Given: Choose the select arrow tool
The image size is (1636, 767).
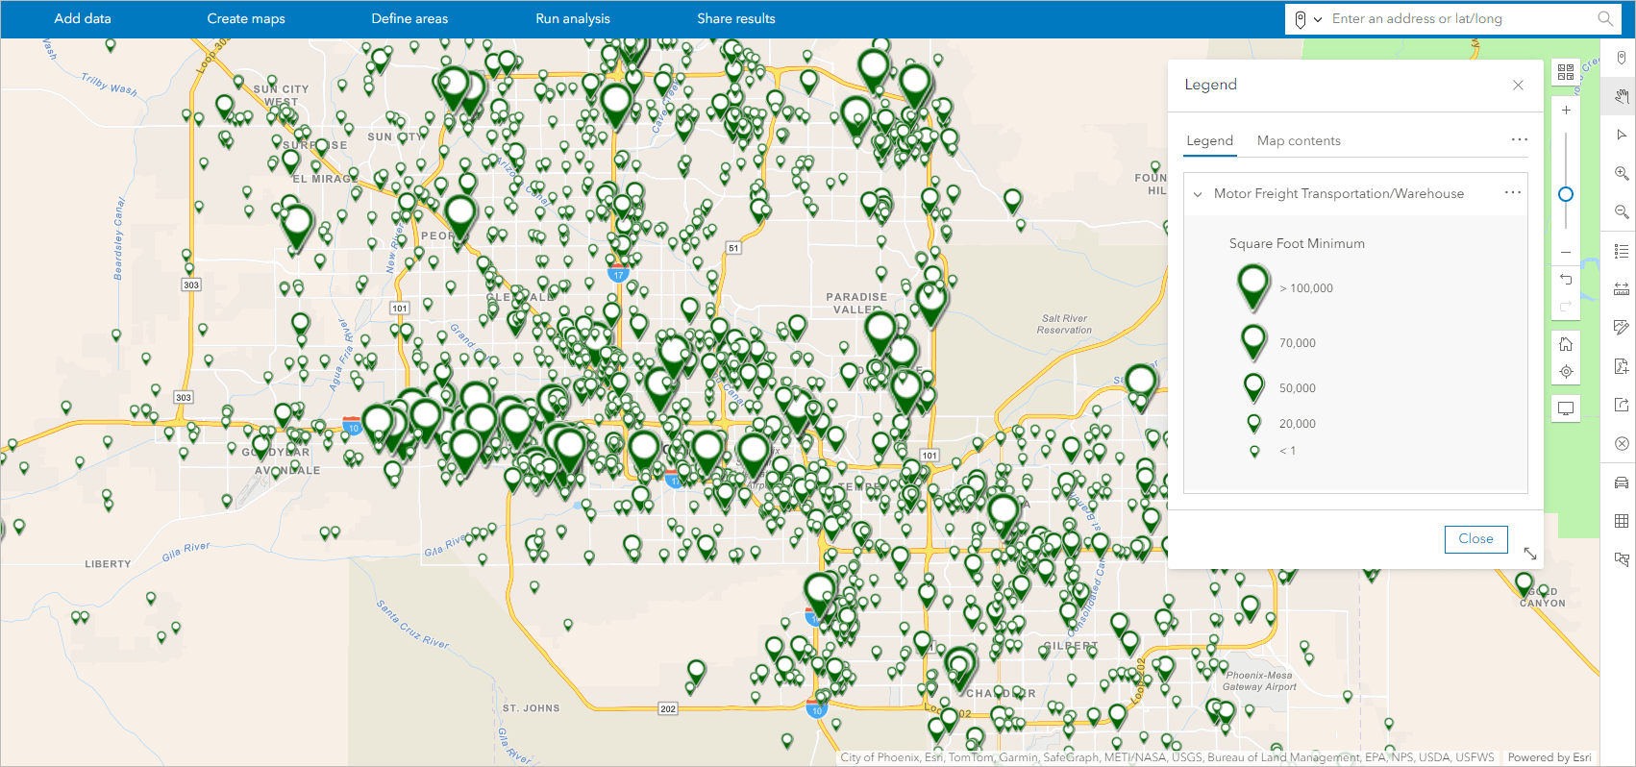Looking at the screenshot, I should pyautogui.click(x=1622, y=135).
